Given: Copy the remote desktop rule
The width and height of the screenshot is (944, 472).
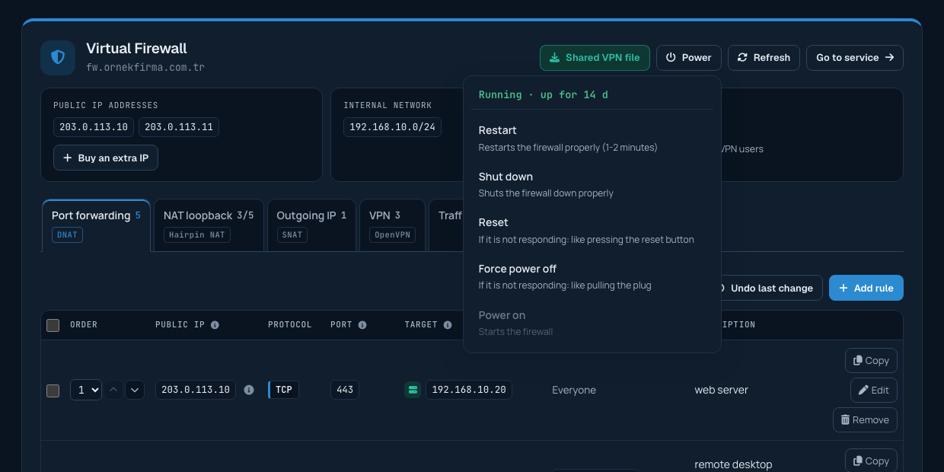Looking at the screenshot, I should click(x=871, y=461).
